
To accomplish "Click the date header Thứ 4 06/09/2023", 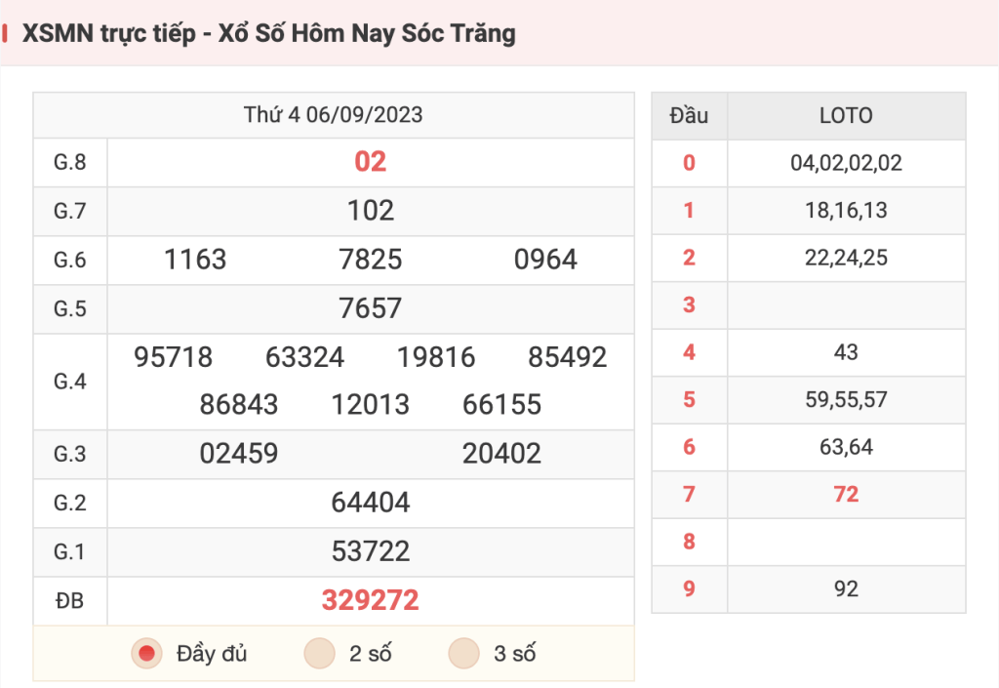I will pyautogui.click(x=334, y=115).
